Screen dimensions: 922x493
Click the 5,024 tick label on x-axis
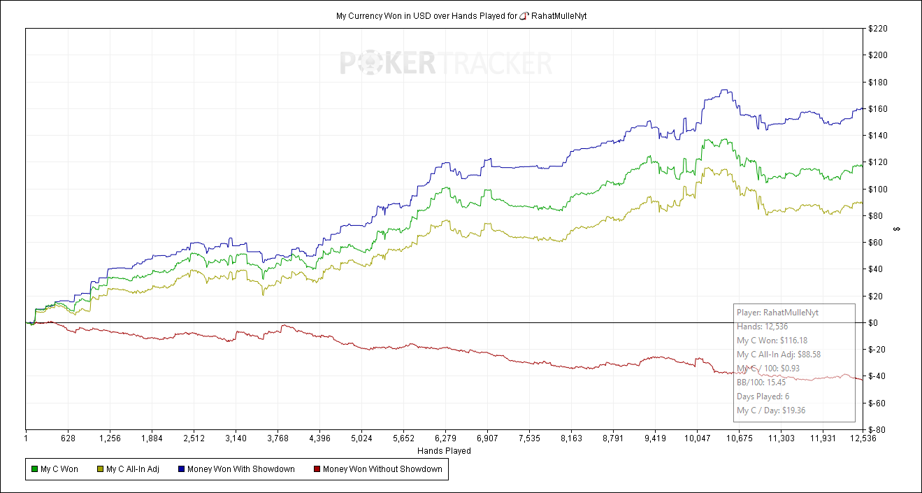[x=361, y=438]
